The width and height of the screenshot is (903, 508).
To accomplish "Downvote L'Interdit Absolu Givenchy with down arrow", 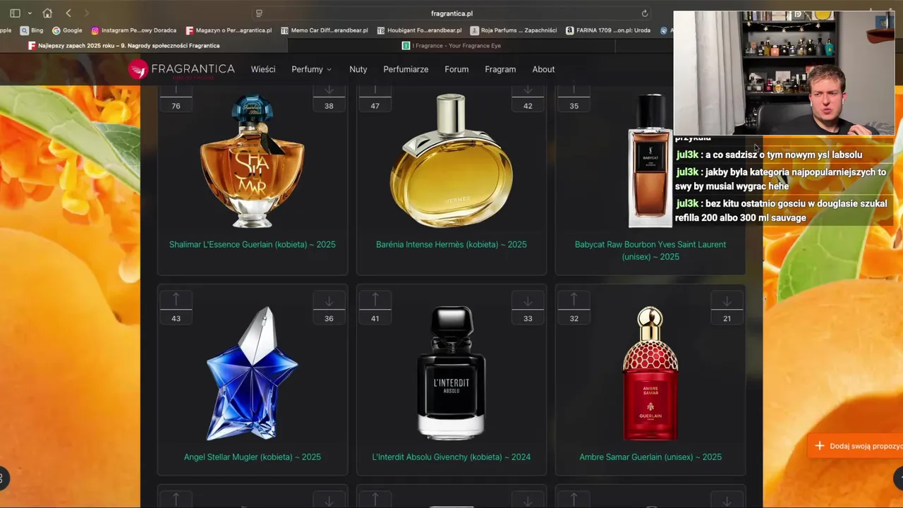I will click(528, 301).
